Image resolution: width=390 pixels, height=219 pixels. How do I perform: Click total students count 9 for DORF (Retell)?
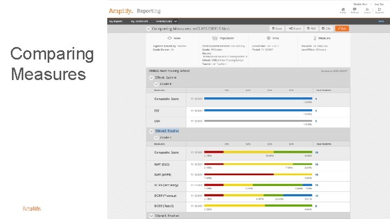(316, 206)
